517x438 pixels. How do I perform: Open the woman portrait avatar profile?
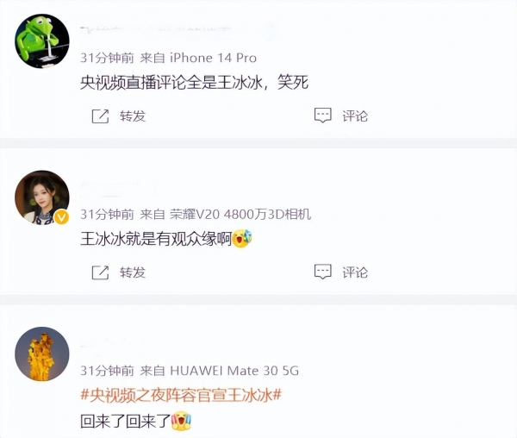(42, 197)
